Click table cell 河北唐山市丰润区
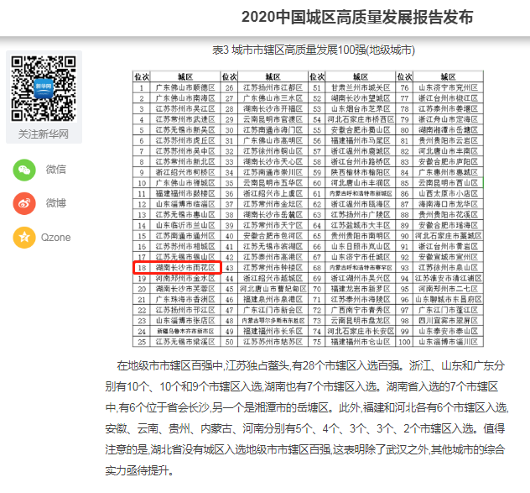 (361, 183)
